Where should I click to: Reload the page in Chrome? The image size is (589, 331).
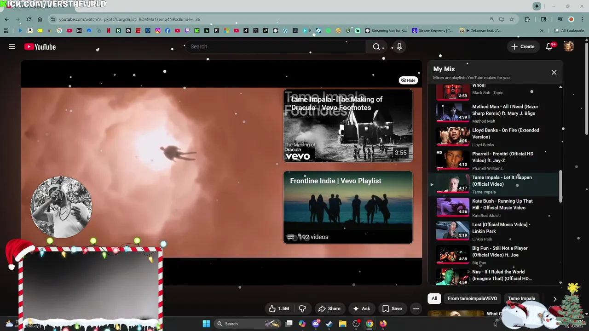point(29,19)
